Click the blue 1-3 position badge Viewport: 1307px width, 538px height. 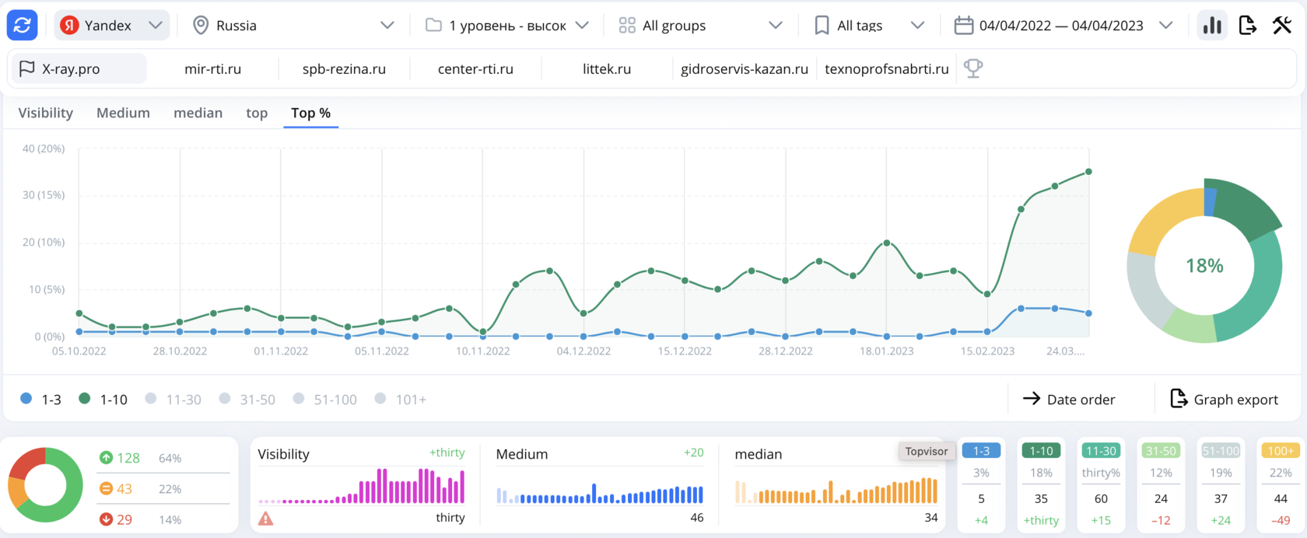coord(981,451)
